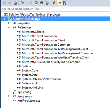
Task: Select Microsoft.CSharp reference
Action: pos(33,32)
